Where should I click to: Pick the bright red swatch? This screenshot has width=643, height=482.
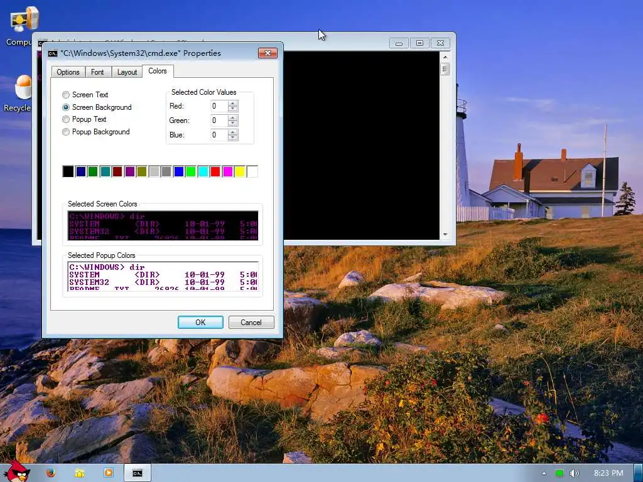pyautogui.click(x=215, y=171)
